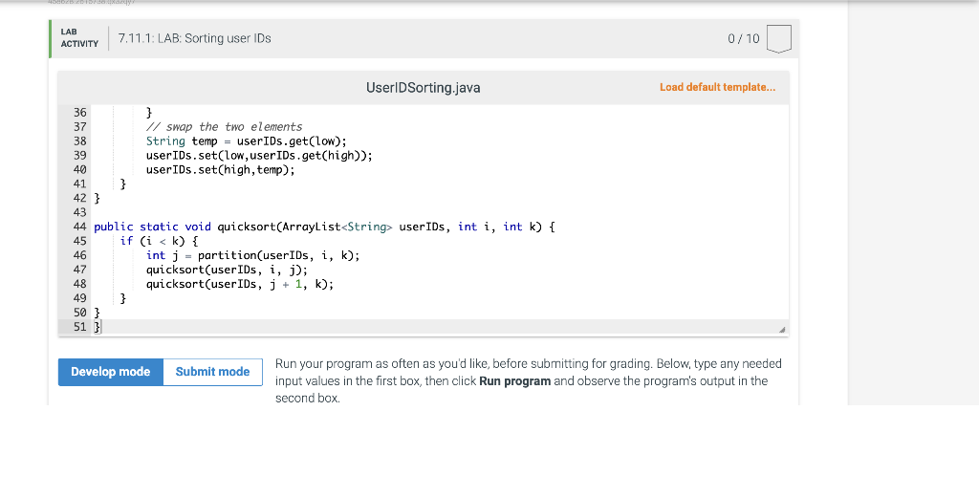The width and height of the screenshot is (979, 498).
Task: Switch to Develop mode
Action: [x=111, y=372]
